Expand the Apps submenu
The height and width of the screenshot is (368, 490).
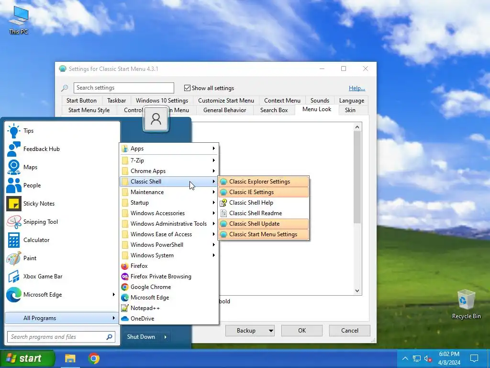(x=169, y=149)
